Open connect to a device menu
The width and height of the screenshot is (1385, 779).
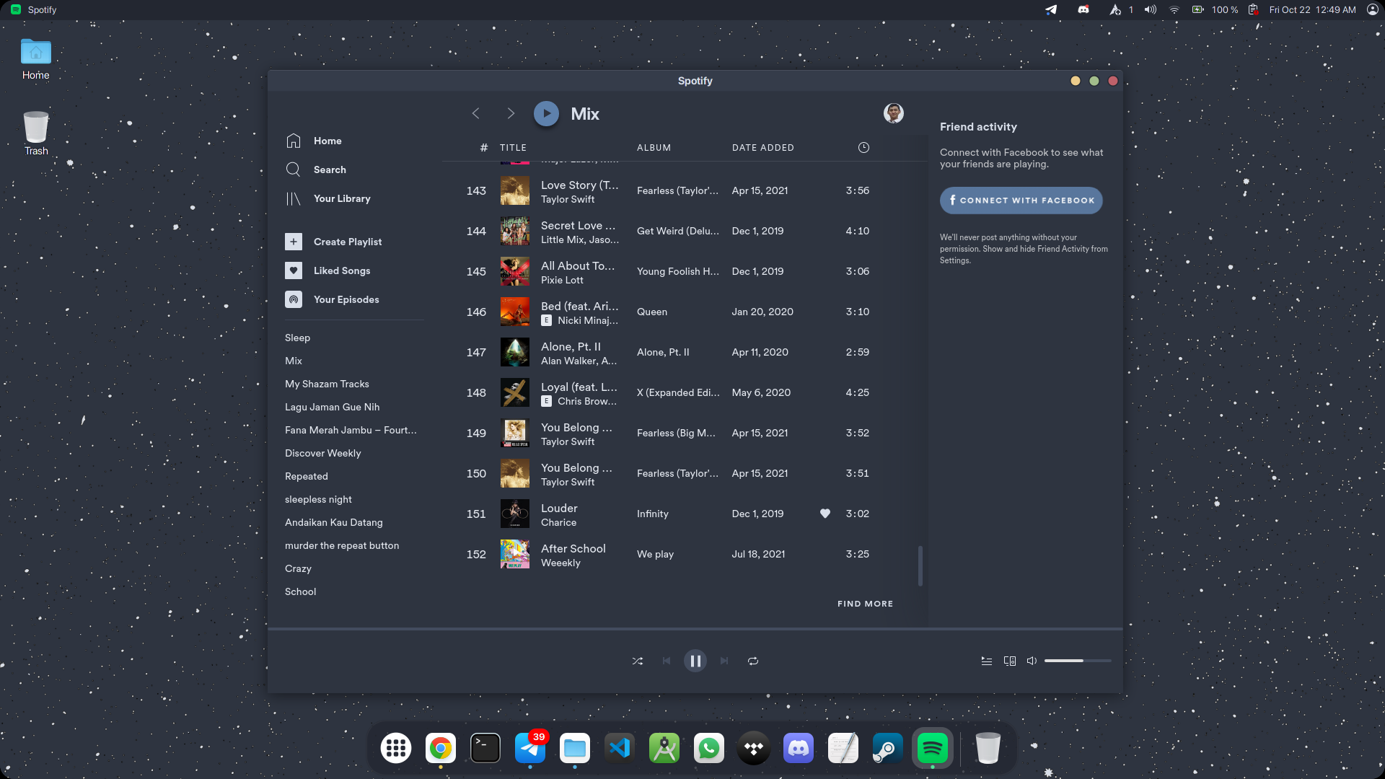click(1010, 661)
